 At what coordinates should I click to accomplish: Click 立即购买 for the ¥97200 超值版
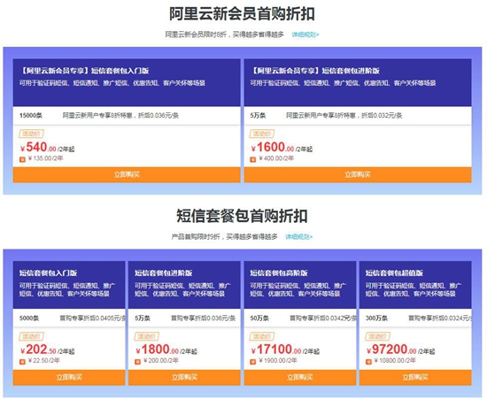415,377
